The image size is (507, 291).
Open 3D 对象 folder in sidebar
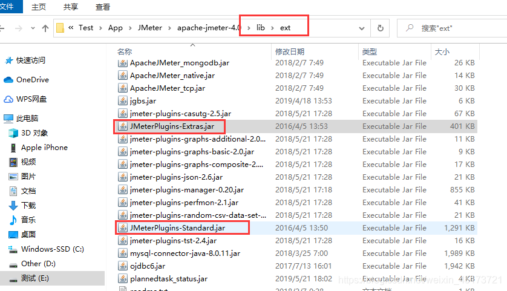tap(34, 133)
